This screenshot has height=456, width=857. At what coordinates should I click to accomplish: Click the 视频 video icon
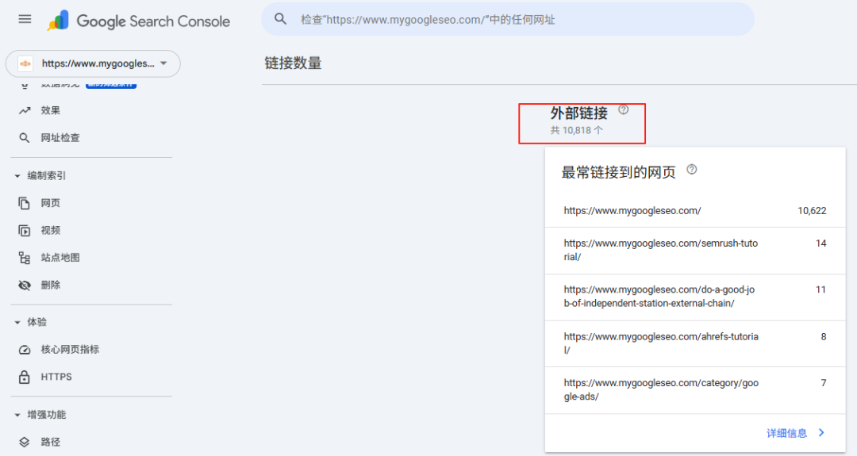(x=24, y=231)
